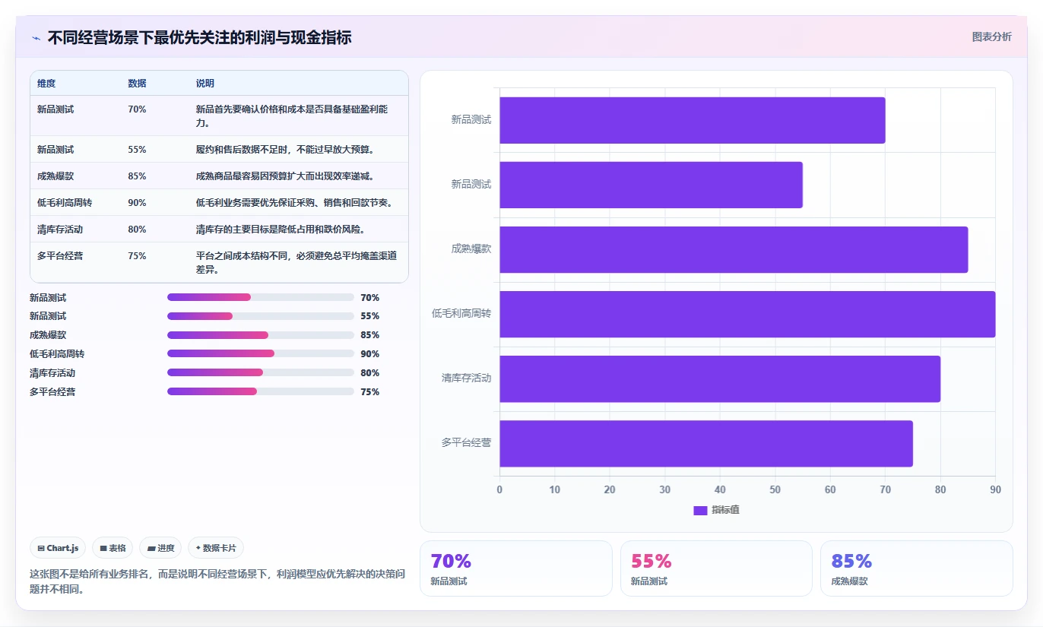Click the 低毛利高周转 bar in the chart

[x=747, y=314]
